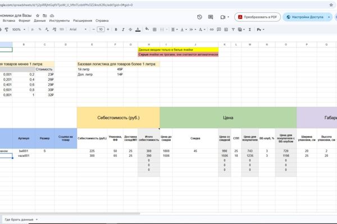Open the comments panel icon
This screenshot has width=337, height=224.
(211, 17)
